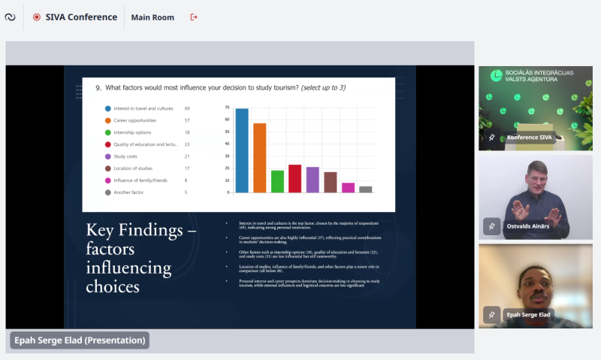Image resolution: width=601 pixels, height=360 pixels.
Task: Click the Konference SIVA name tag
Action: (x=533, y=138)
